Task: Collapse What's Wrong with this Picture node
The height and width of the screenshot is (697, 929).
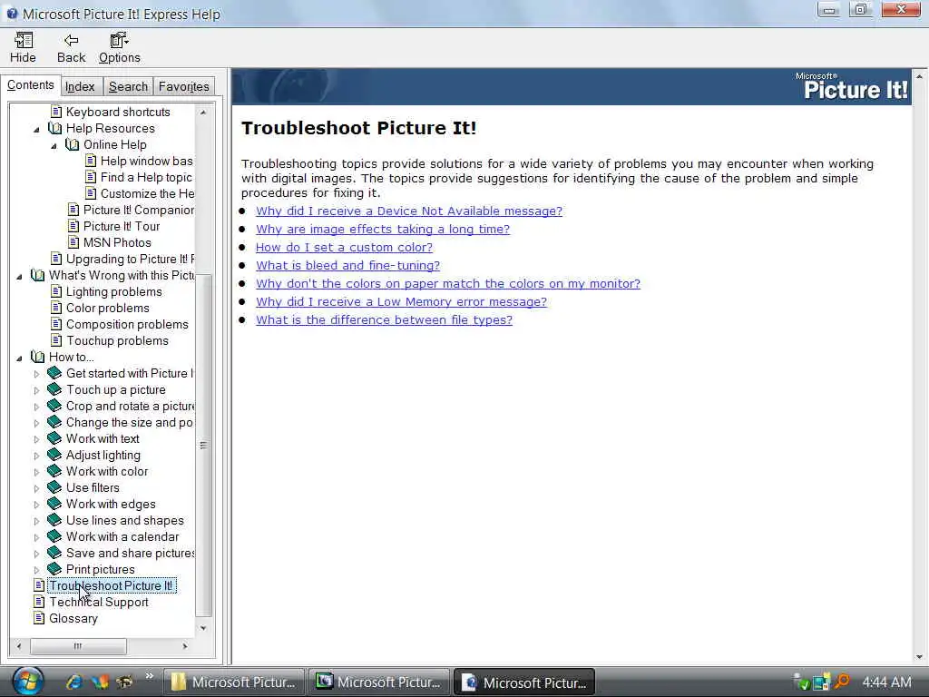Action: (19, 276)
